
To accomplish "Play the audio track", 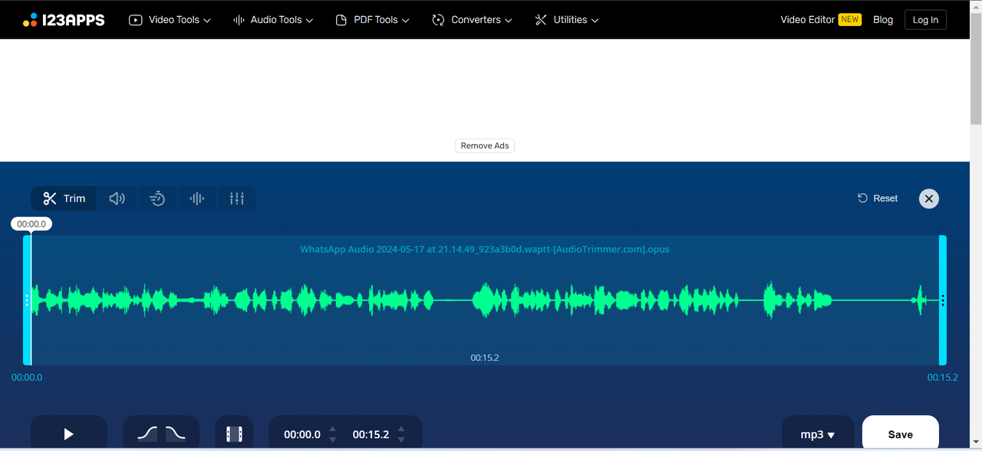I will pyautogui.click(x=69, y=434).
